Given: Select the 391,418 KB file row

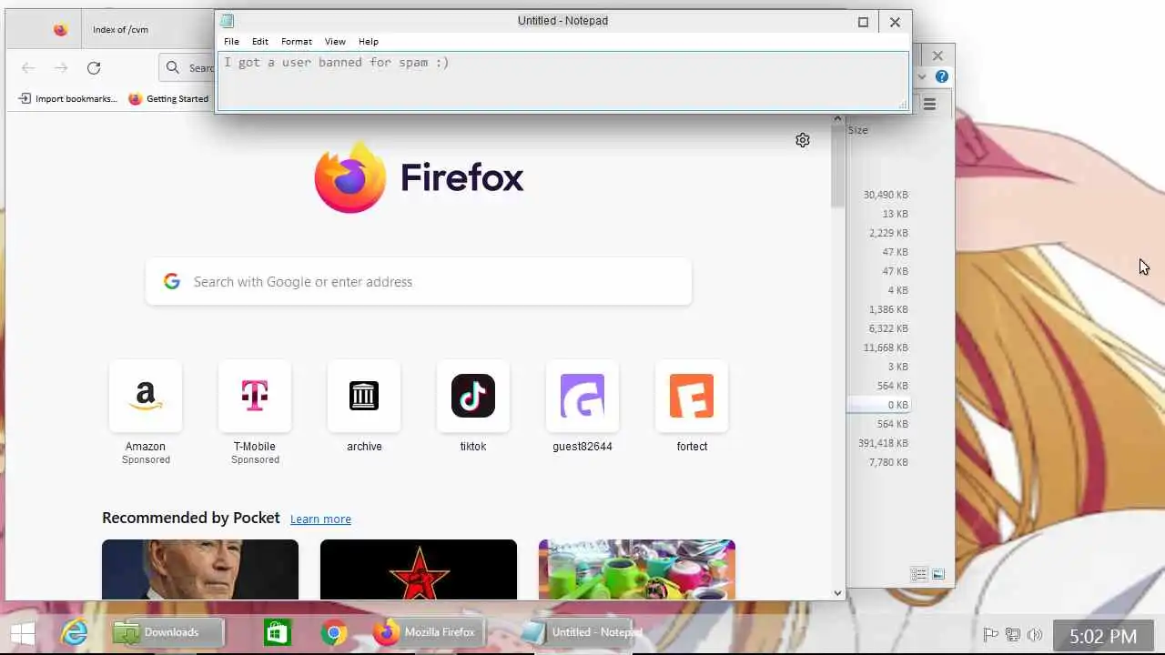Looking at the screenshot, I should (x=879, y=443).
